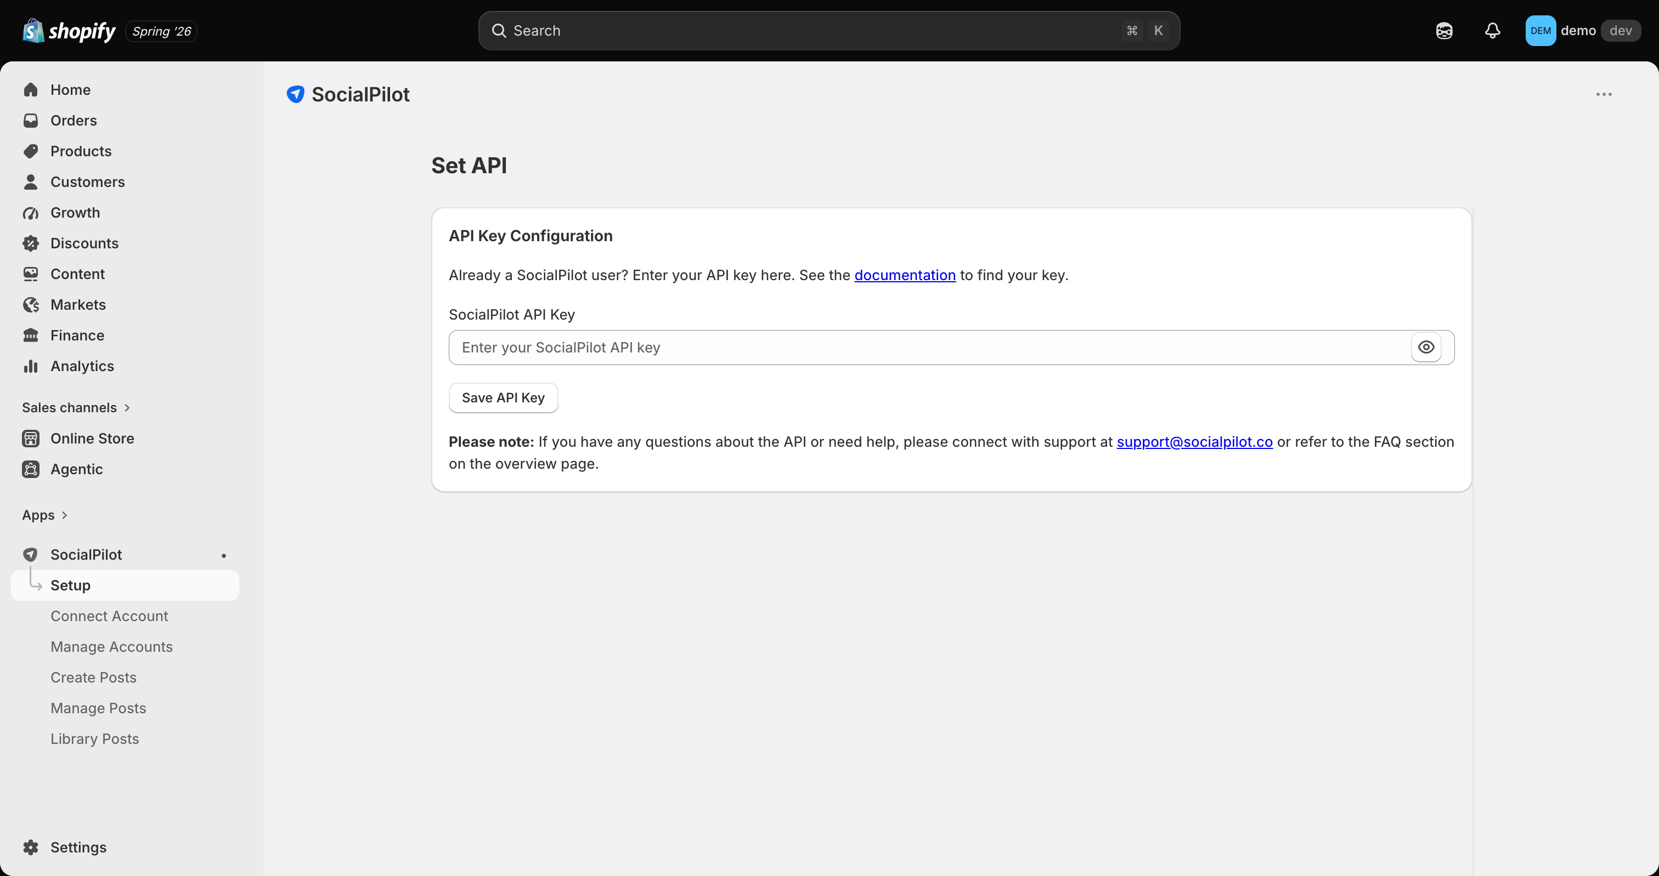Click the search magnifier icon
Viewport: 1659px width, 876px height.
pyautogui.click(x=499, y=31)
